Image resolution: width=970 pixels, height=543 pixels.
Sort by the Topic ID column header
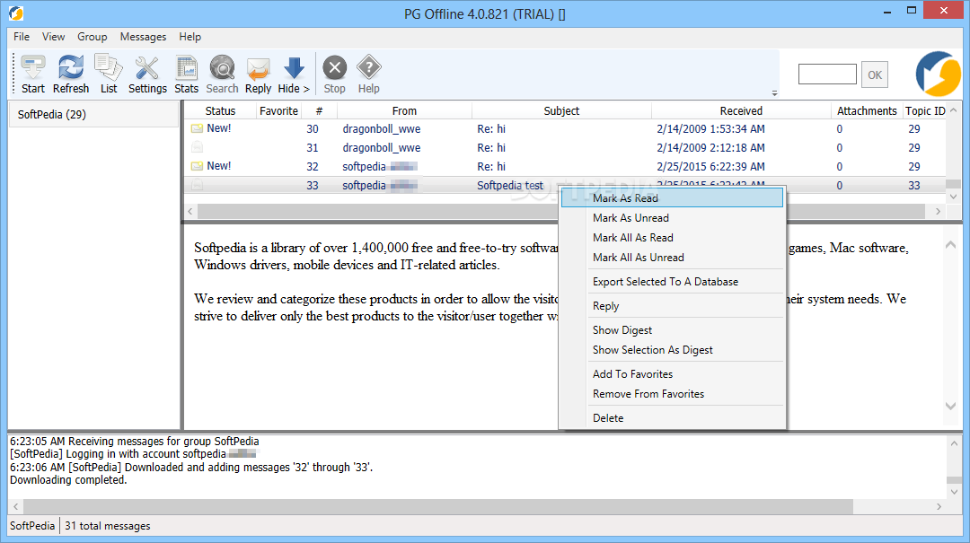[925, 110]
